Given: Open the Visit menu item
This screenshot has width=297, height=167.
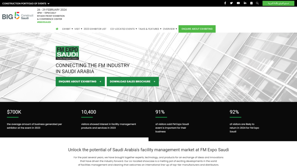Looking at the screenshot, I should 77,29.
